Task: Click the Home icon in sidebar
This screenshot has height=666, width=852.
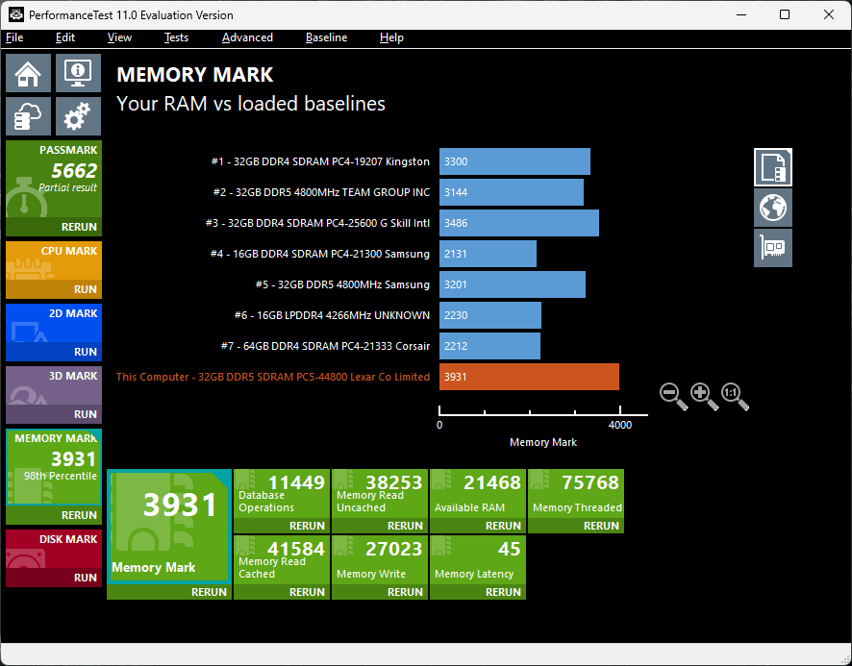Action: (x=29, y=73)
